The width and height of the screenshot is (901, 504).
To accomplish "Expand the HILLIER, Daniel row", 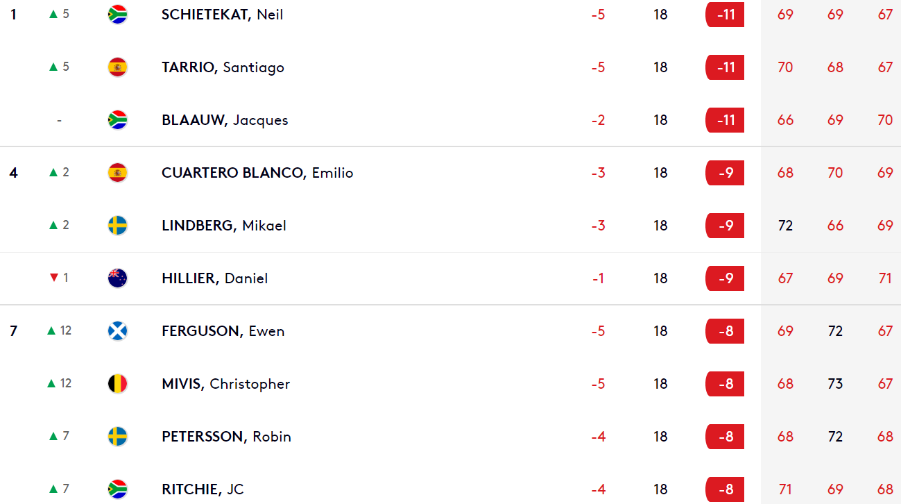I will (x=450, y=278).
